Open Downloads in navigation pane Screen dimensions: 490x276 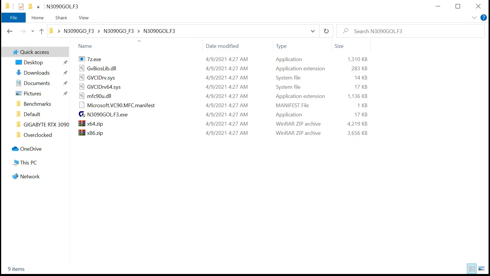(37, 73)
